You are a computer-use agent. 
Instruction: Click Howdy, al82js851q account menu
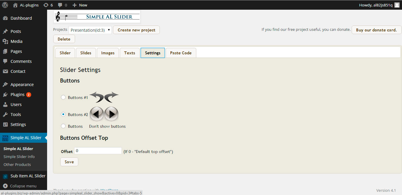tap(379, 5)
